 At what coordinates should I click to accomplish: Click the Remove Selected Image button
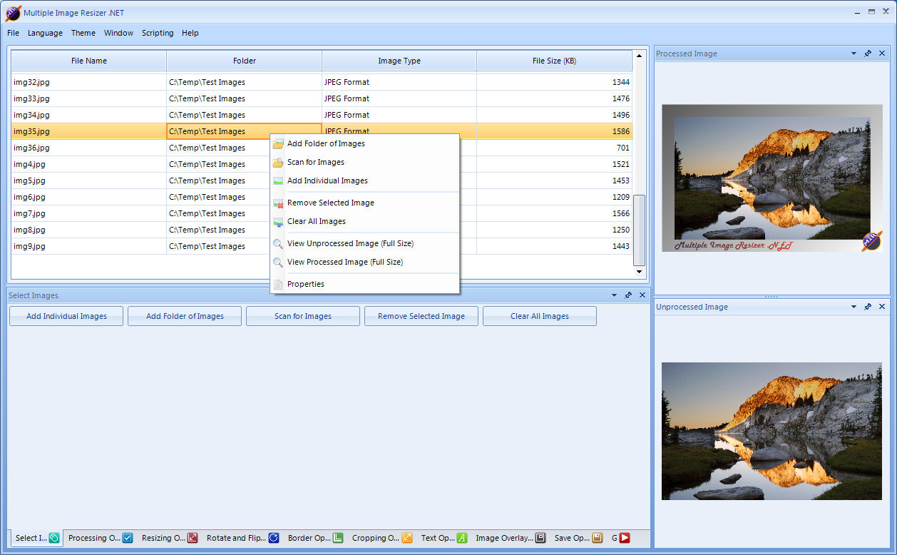(421, 316)
